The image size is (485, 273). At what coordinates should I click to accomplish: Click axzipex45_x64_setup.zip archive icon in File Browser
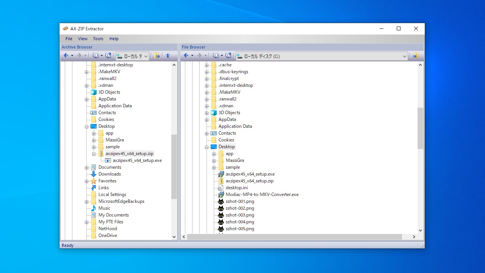tap(221, 181)
